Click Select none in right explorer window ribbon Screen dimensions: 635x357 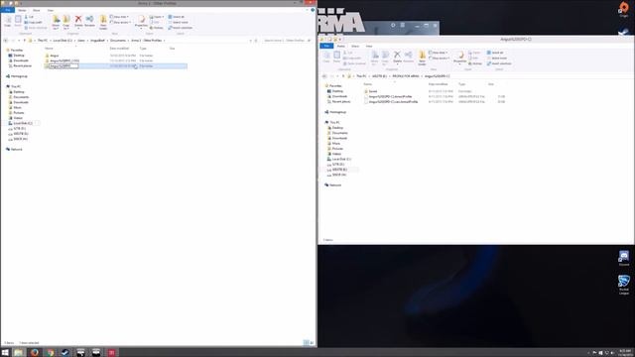click(x=497, y=58)
